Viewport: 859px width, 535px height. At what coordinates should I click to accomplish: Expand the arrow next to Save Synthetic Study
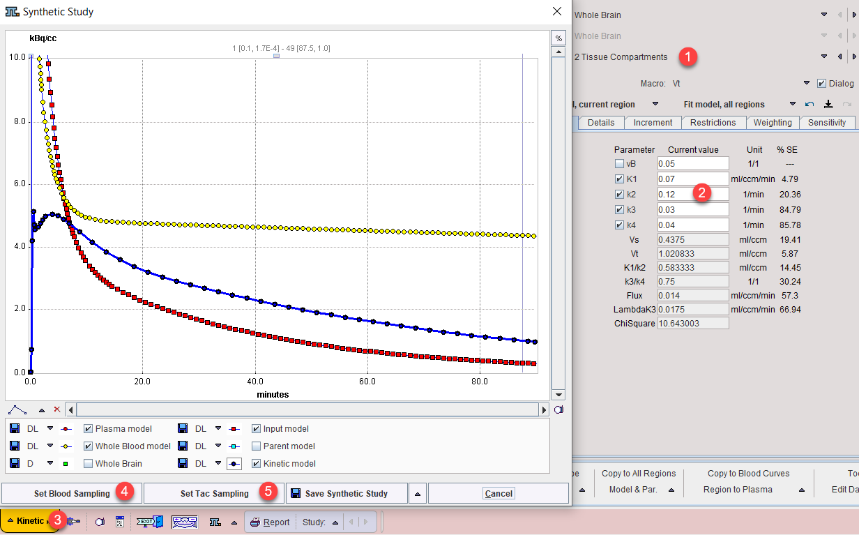(418, 494)
